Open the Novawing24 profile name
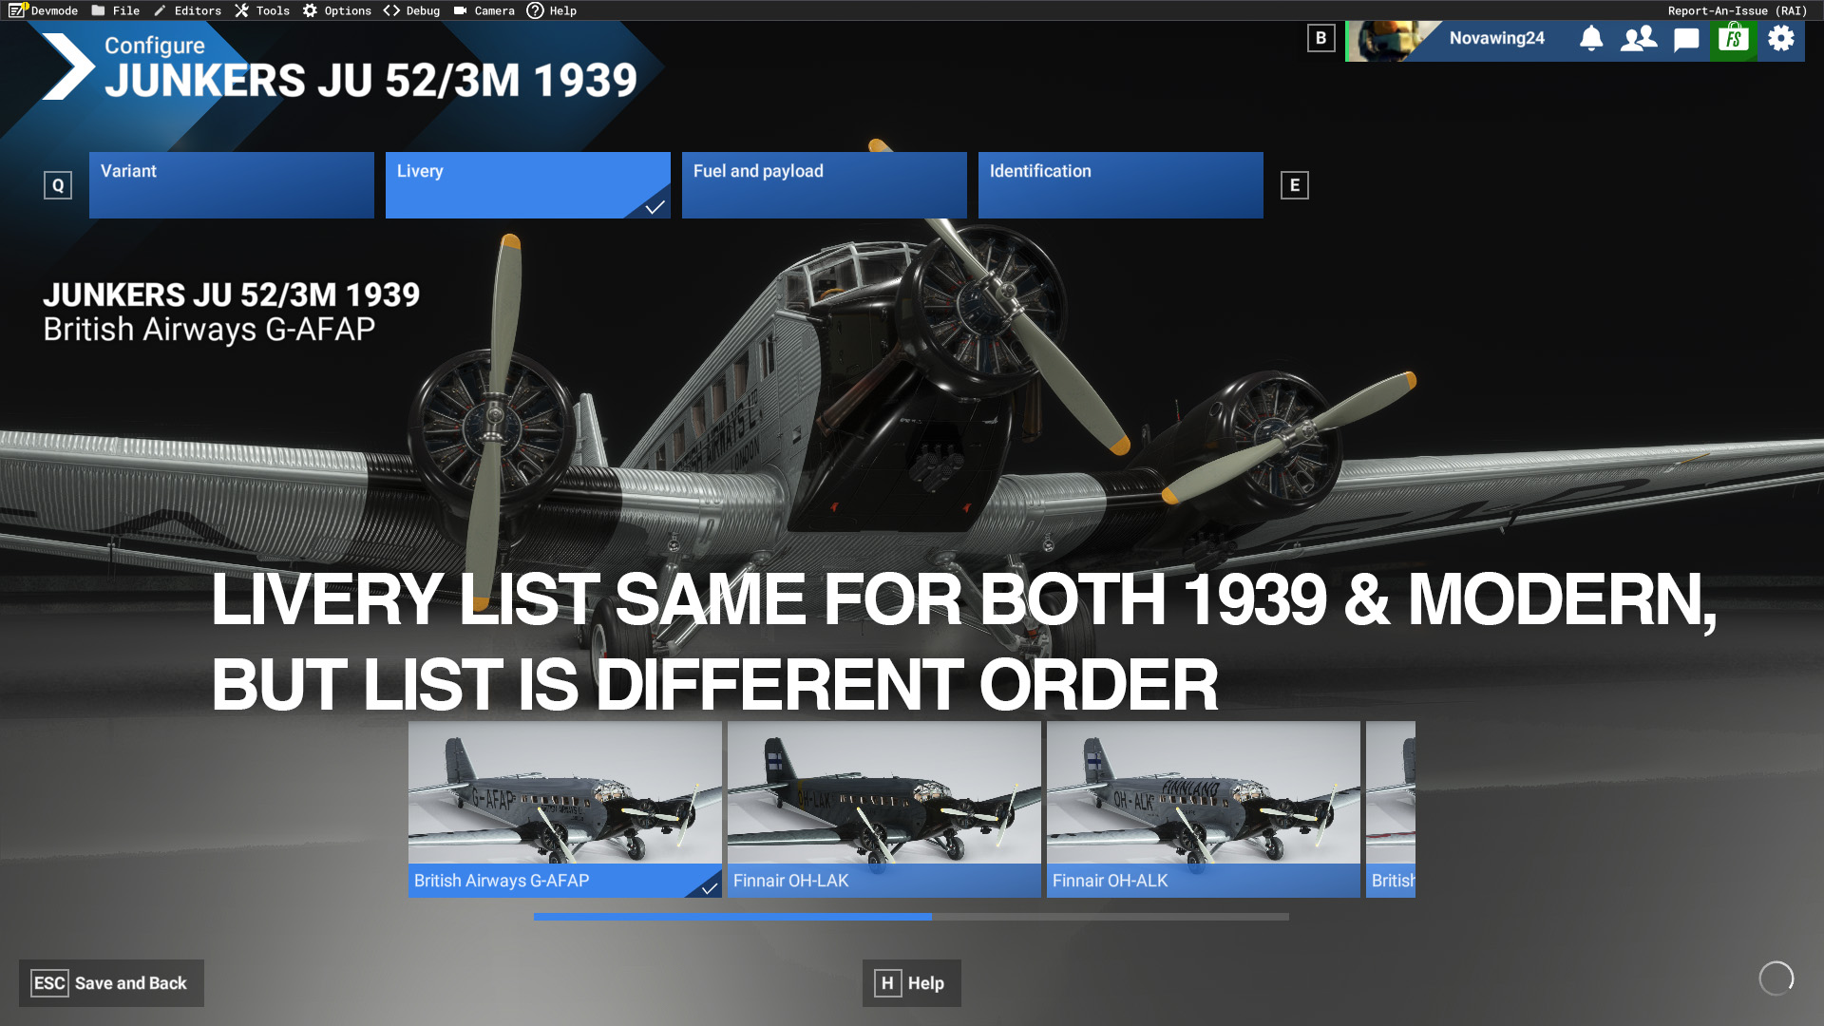1824x1026 pixels. (1496, 38)
